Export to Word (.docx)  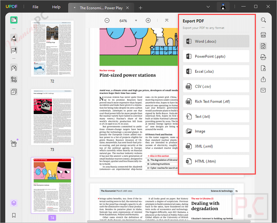(216, 41)
